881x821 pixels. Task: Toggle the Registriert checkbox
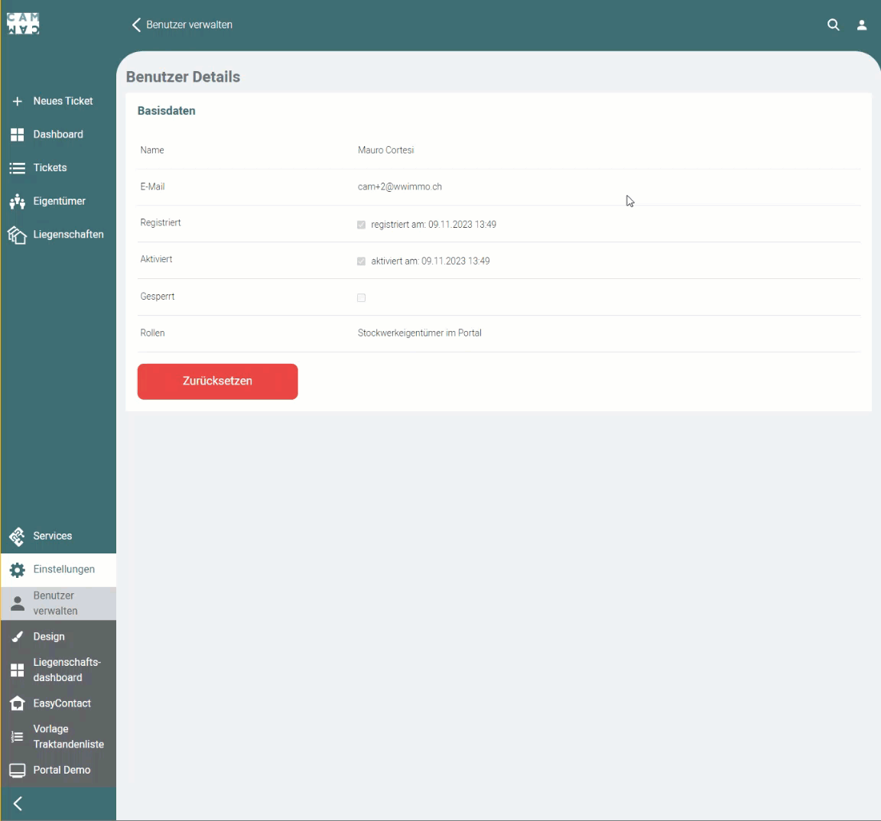point(361,225)
